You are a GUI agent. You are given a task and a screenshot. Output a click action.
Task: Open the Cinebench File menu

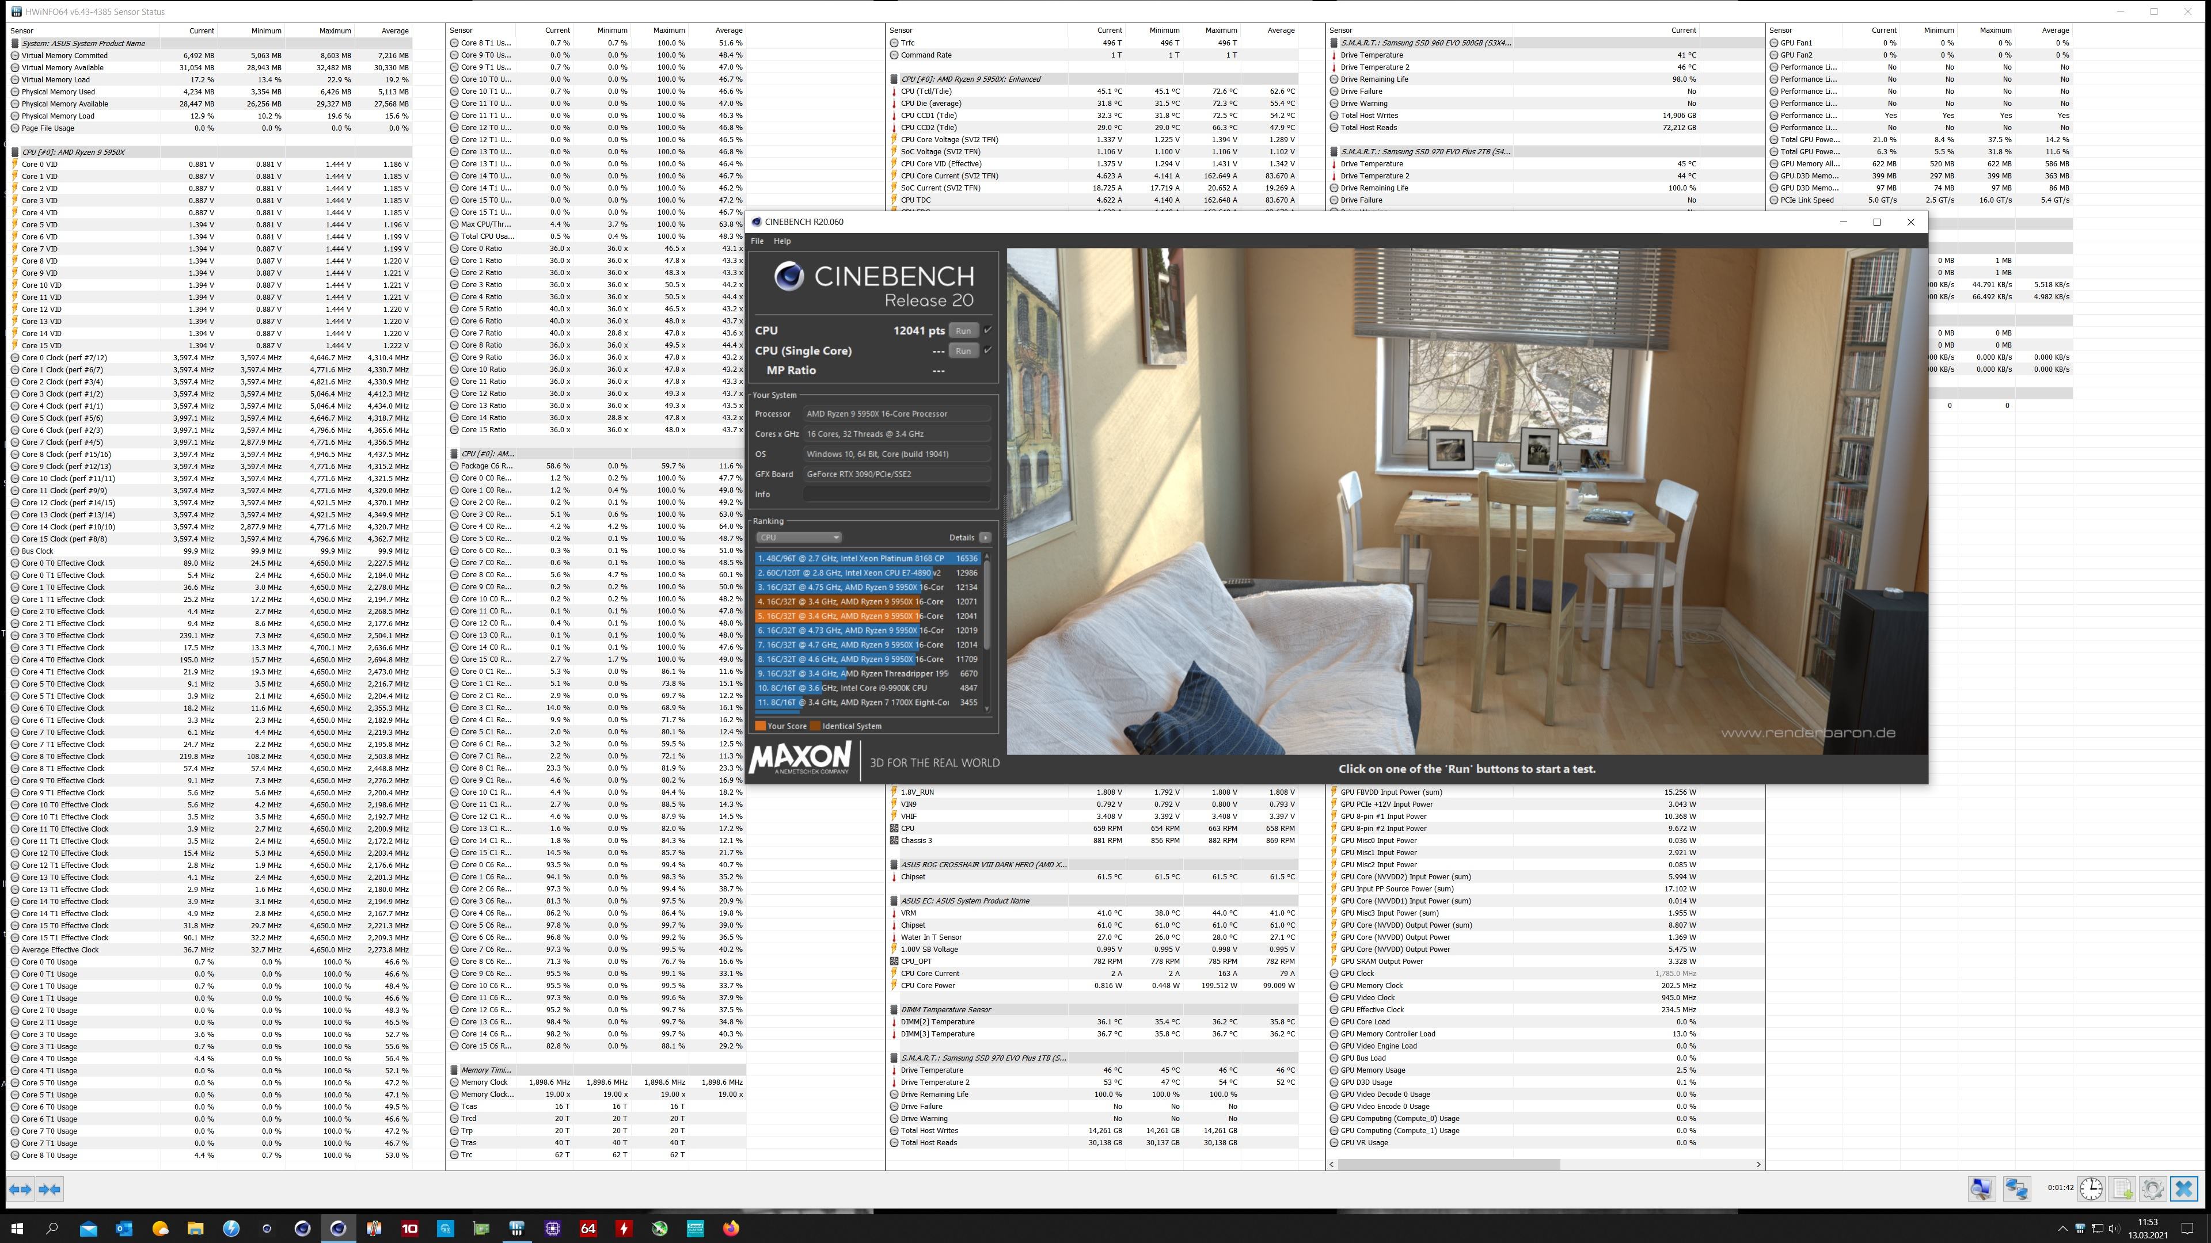[757, 241]
